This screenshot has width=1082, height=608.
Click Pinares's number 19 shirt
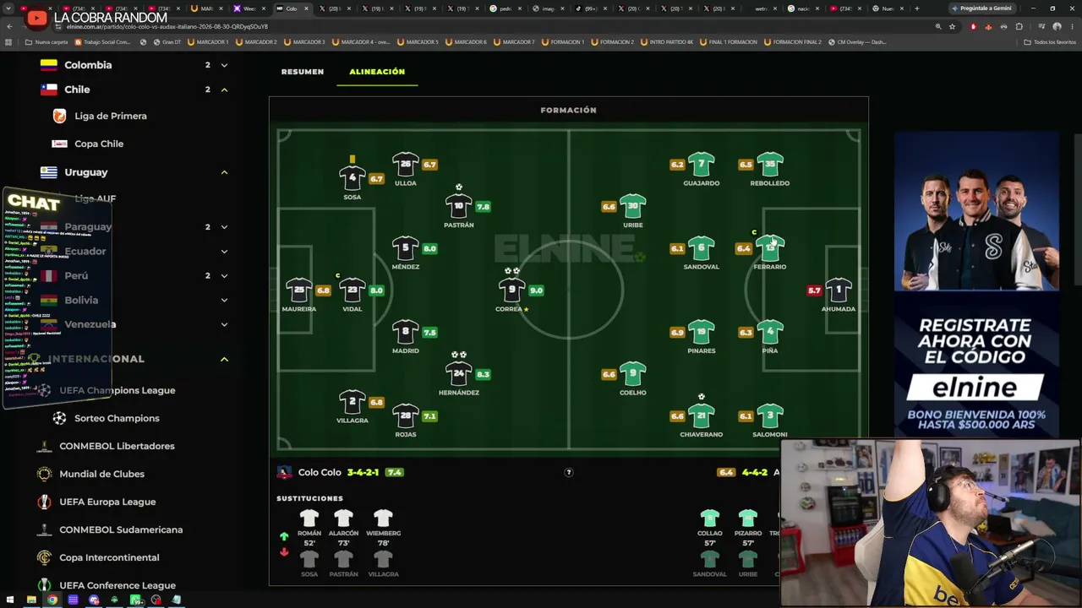click(x=702, y=332)
